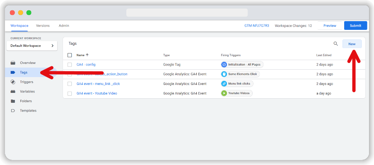Click the green macOS maximize button

29,13
